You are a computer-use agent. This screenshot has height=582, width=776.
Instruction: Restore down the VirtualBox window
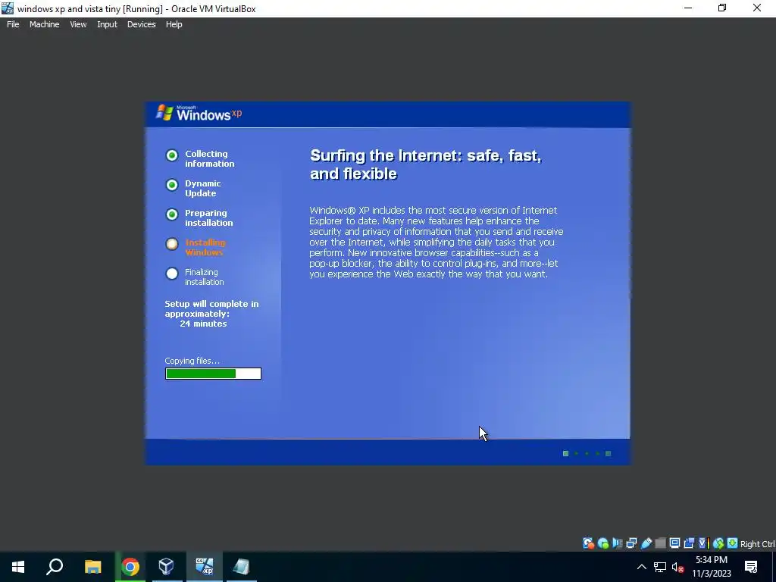[x=722, y=8]
